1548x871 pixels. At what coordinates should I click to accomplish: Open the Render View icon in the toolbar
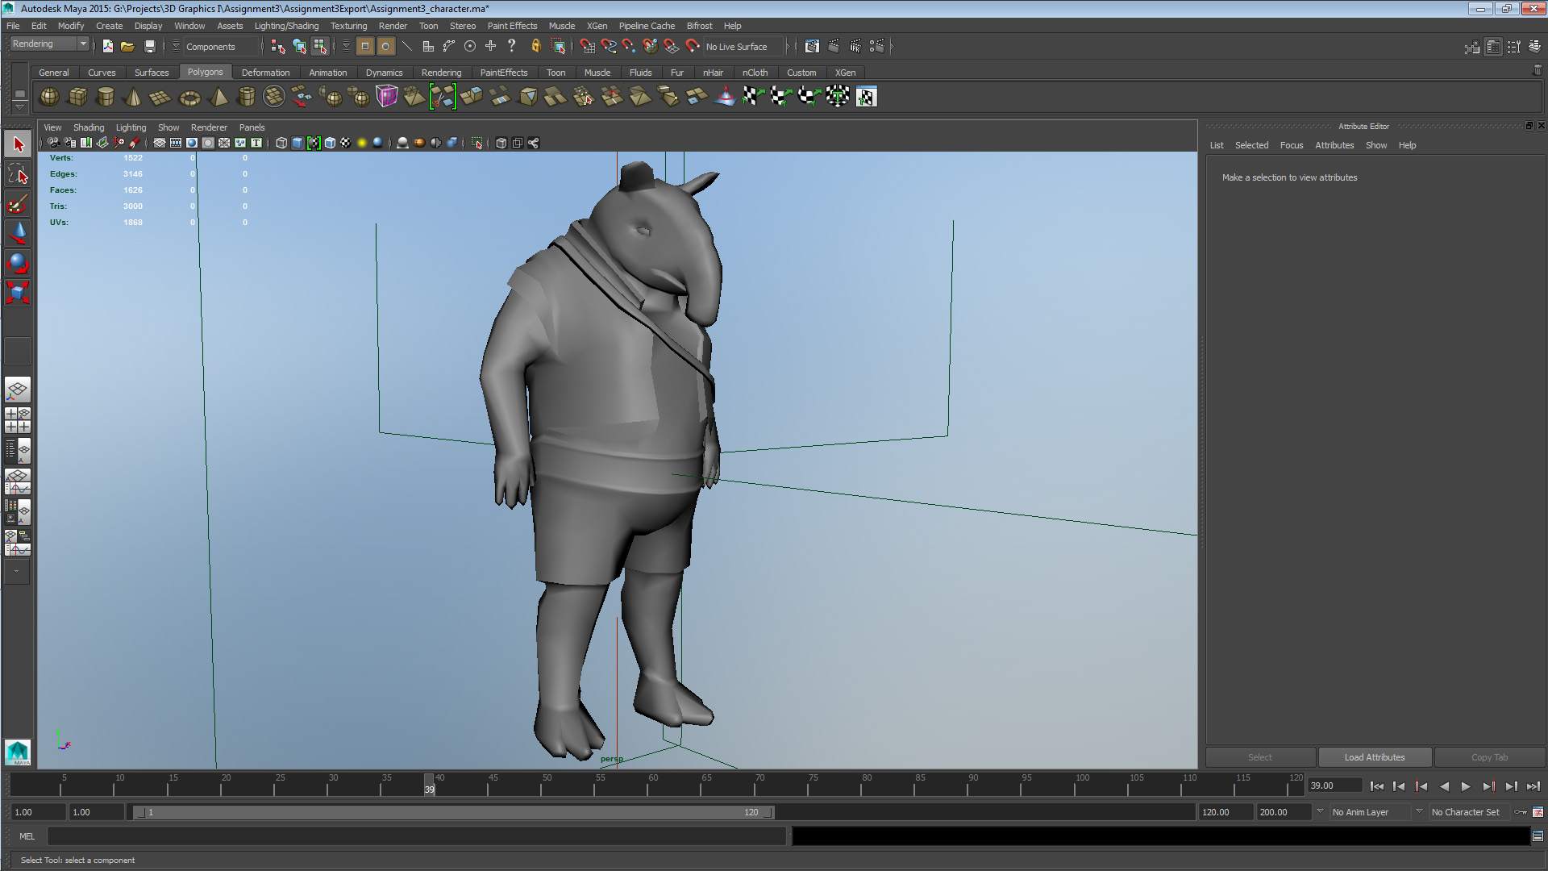point(812,46)
